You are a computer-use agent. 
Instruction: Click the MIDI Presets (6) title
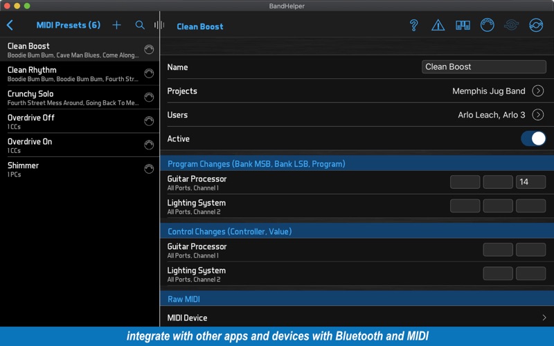[x=68, y=25]
